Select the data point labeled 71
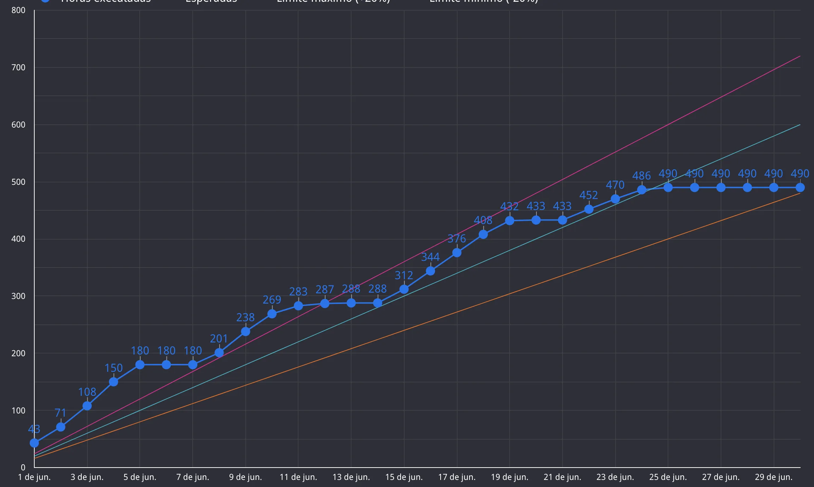 (x=61, y=427)
